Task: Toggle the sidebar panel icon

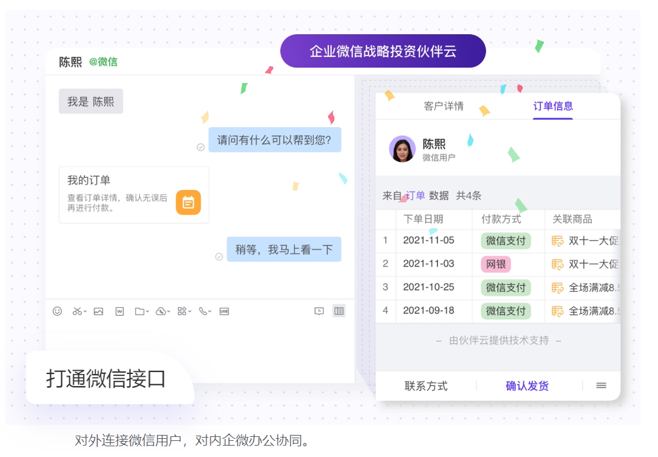Action: coord(339,311)
